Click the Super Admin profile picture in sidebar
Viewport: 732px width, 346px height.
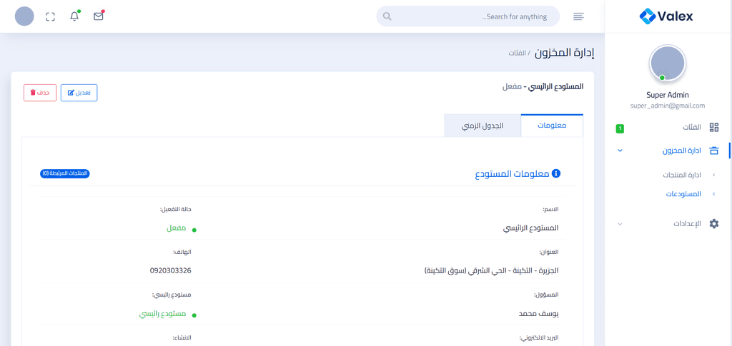pos(667,63)
